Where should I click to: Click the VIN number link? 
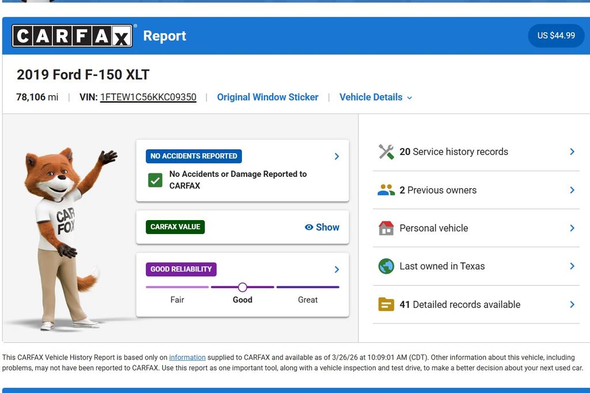(148, 97)
